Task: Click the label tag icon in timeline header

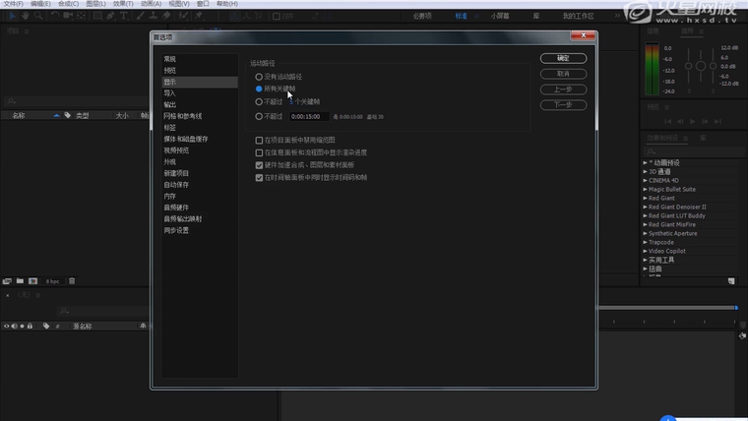Action: (46, 326)
